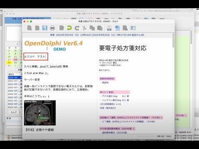This screenshot has height=149, width=199.
Task: Select day 10 in the calendar
Action: (x=9, y=57)
